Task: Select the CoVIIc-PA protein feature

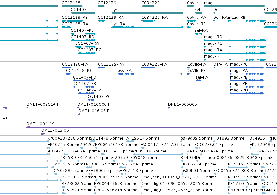Action: 189,67
